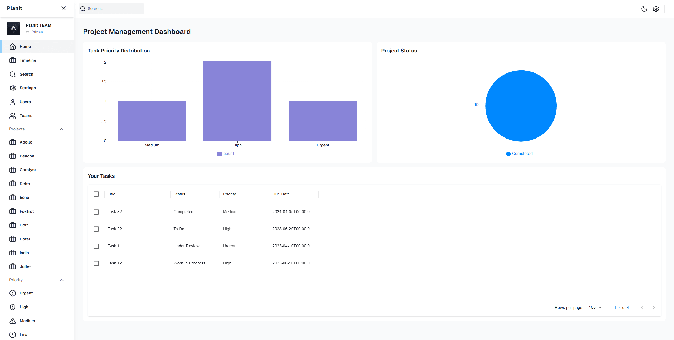The width and height of the screenshot is (674, 340).
Task: Go to previous page of tasks
Action: (642, 308)
